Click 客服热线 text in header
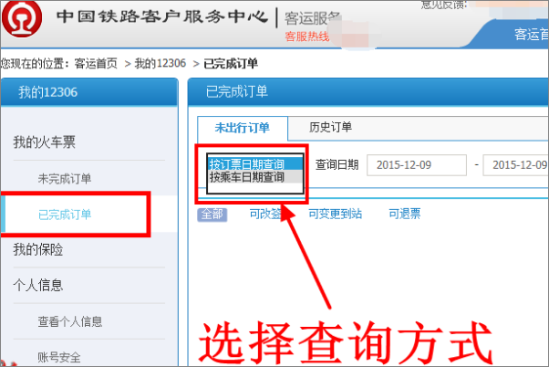 tap(307, 37)
